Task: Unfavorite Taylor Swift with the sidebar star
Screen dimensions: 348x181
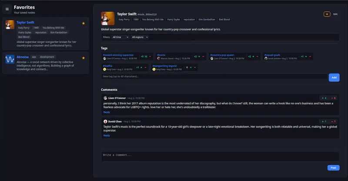Action: tap(84, 23)
